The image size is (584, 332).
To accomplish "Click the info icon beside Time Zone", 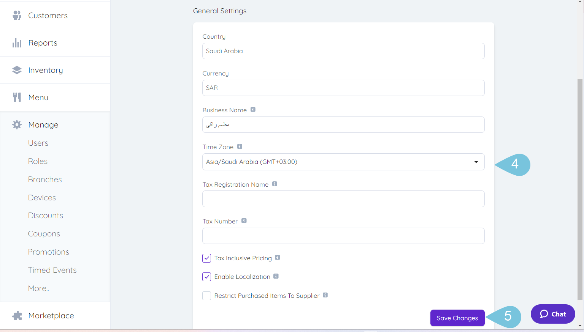I will [240, 146].
